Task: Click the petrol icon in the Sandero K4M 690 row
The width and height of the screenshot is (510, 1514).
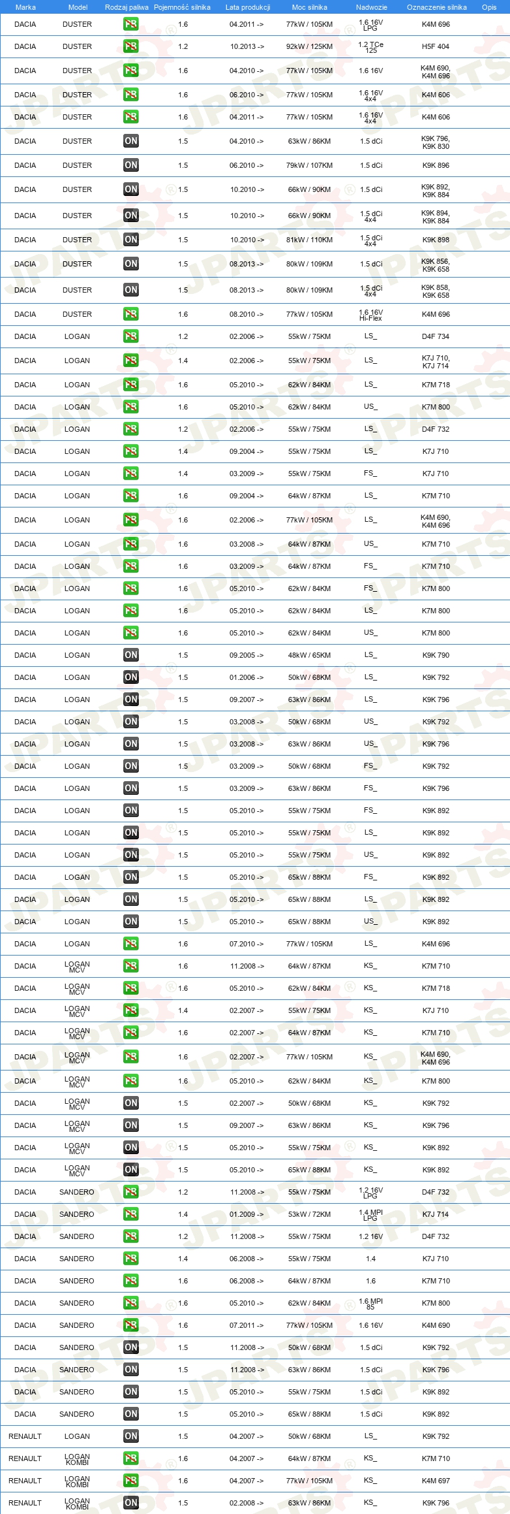Action: click(x=131, y=1325)
